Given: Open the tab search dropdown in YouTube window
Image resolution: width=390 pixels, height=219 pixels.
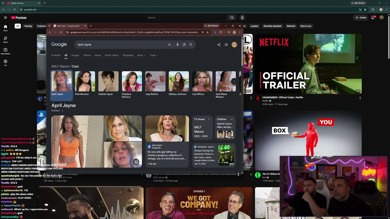Looking at the screenshot, I should point(3,3).
